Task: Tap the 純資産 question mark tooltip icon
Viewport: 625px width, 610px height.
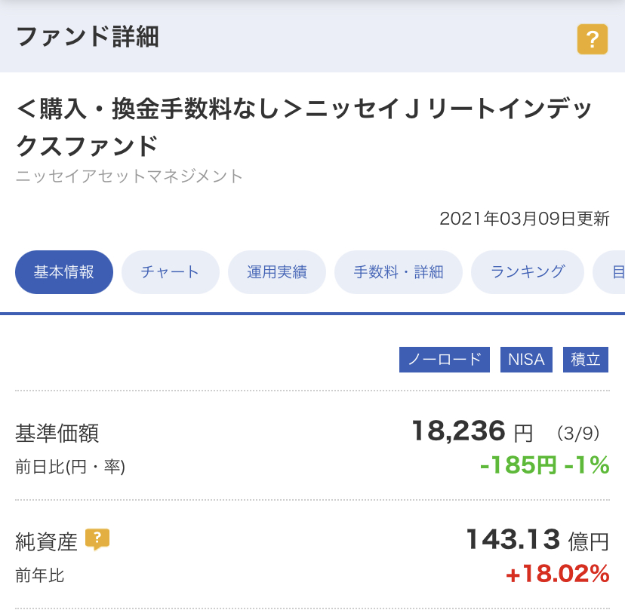Action: (97, 540)
